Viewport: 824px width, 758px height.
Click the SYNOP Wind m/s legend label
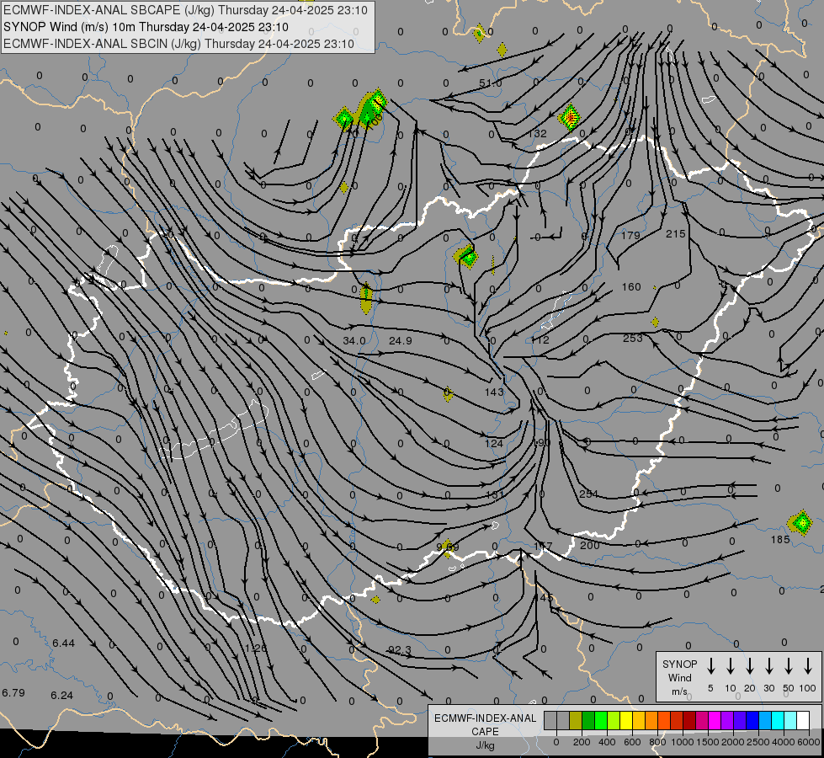pyautogui.click(x=679, y=678)
